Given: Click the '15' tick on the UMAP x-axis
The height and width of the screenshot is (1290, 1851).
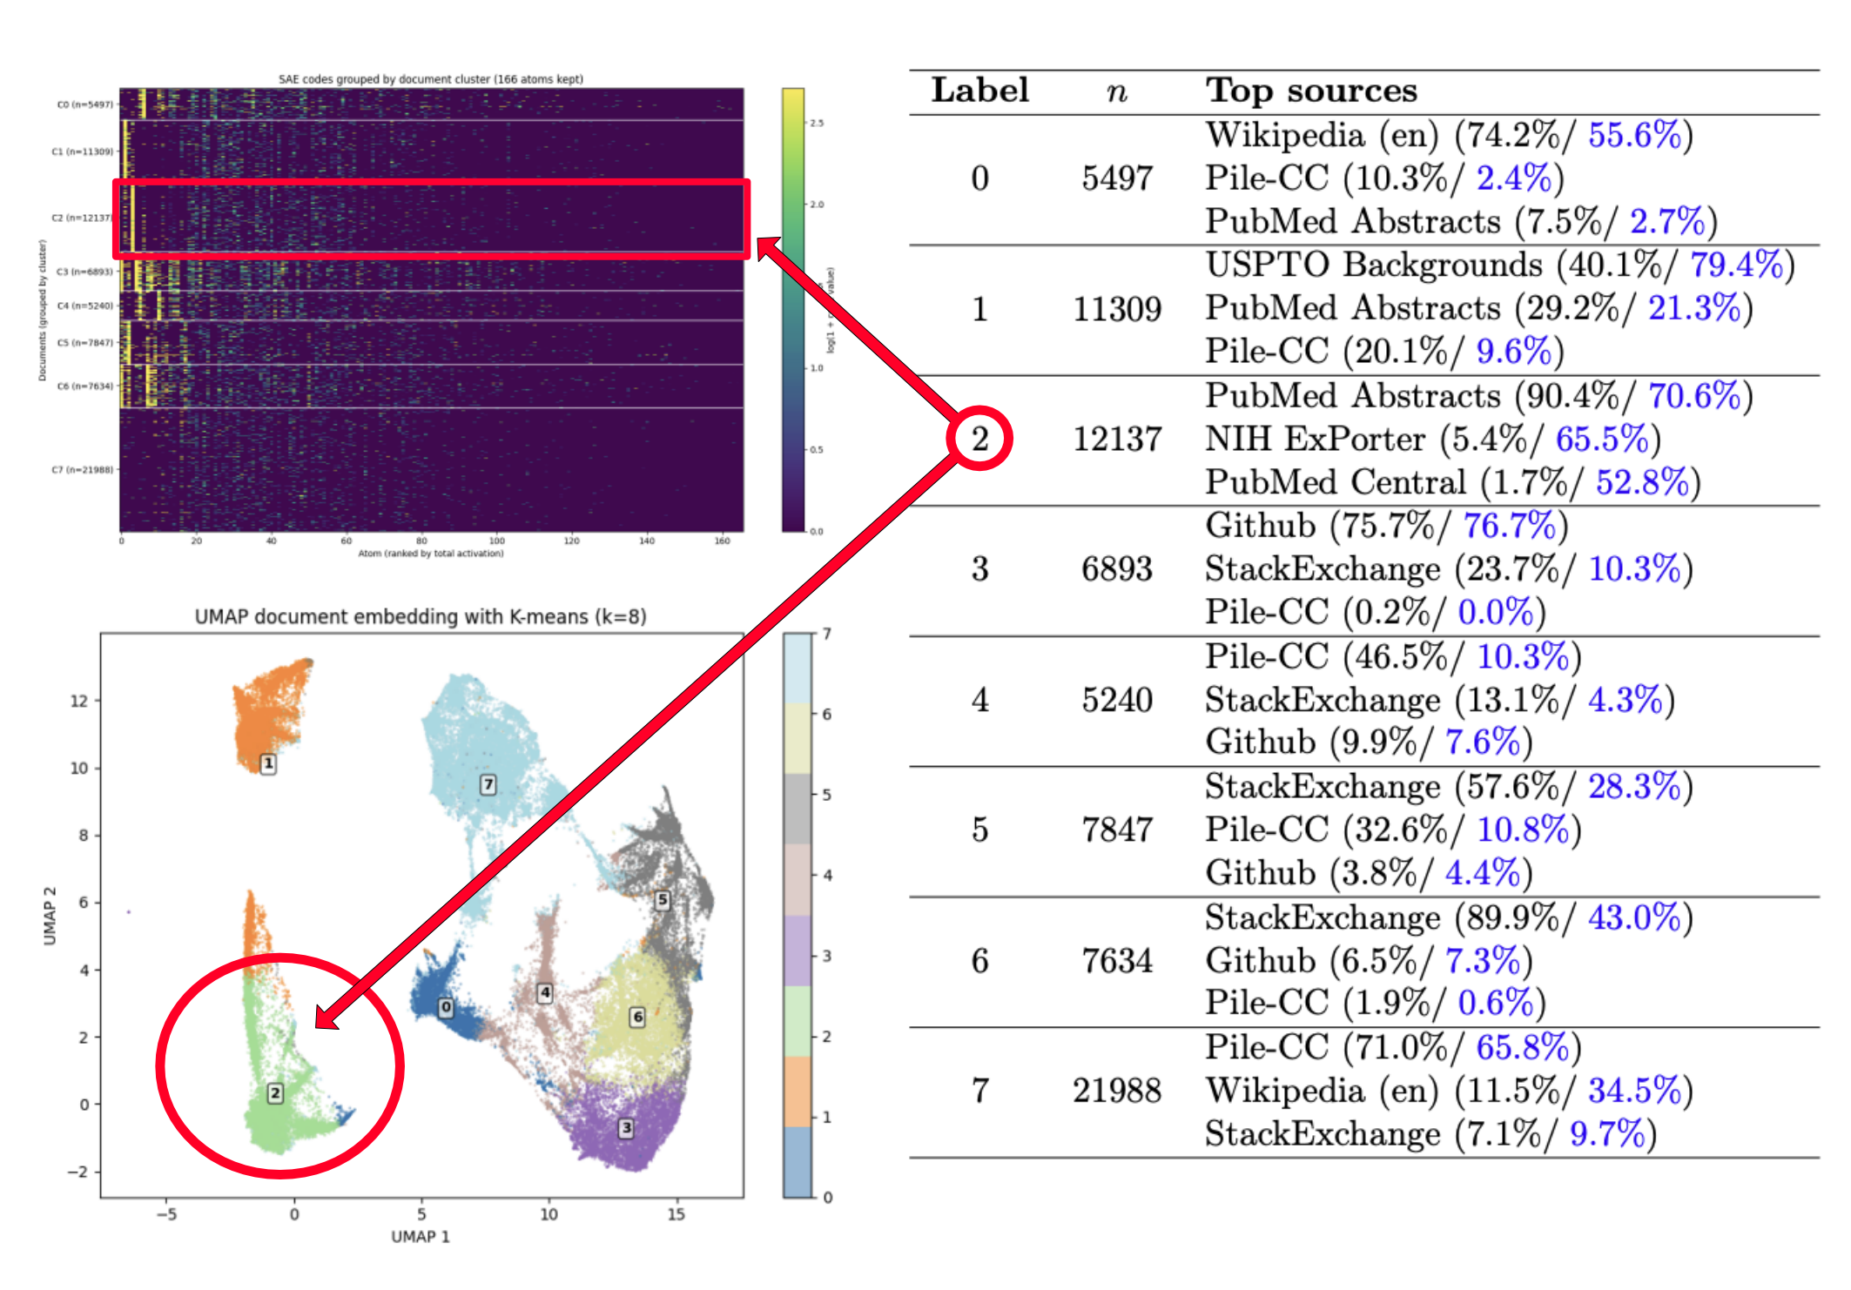Looking at the screenshot, I should 676,1214.
